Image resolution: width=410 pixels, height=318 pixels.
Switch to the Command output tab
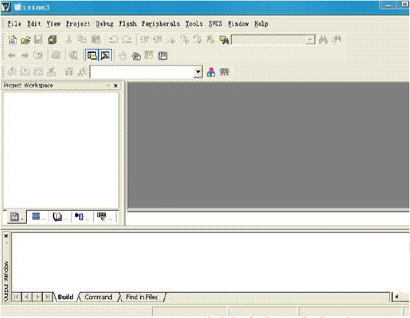pyautogui.click(x=98, y=297)
